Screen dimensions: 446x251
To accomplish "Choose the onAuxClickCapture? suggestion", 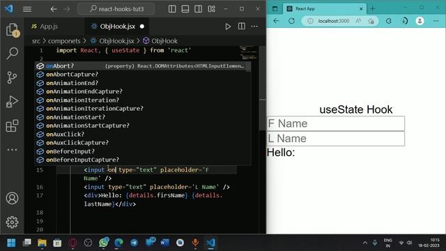I will click(143, 142).
